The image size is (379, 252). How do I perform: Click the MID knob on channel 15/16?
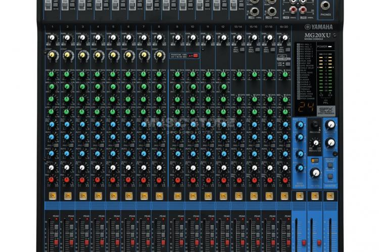click(254, 99)
